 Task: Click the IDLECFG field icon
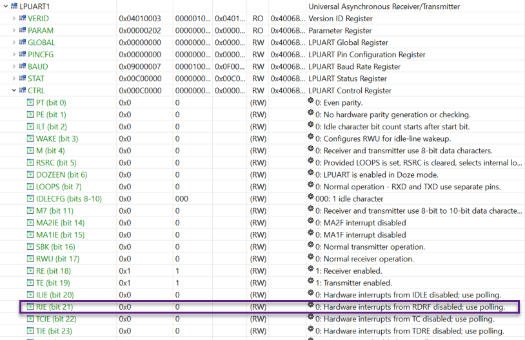pos(30,199)
